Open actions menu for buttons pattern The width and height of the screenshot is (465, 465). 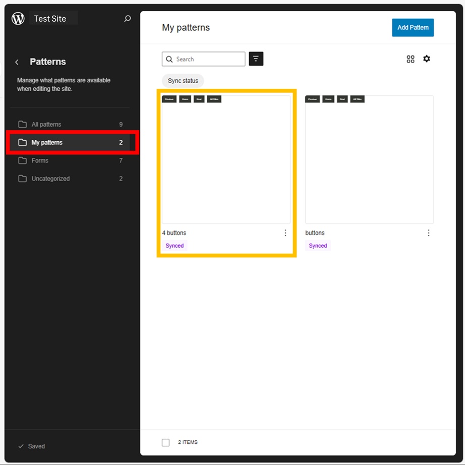click(429, 233)
